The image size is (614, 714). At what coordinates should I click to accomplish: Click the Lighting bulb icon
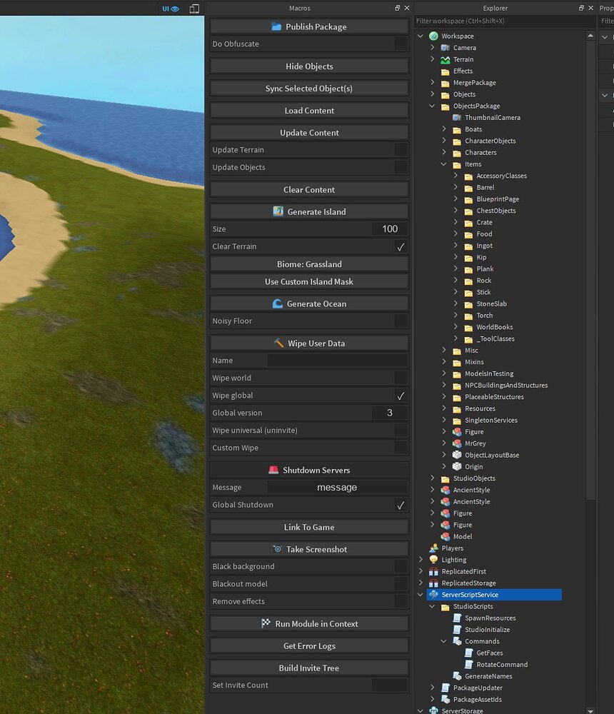433,560
